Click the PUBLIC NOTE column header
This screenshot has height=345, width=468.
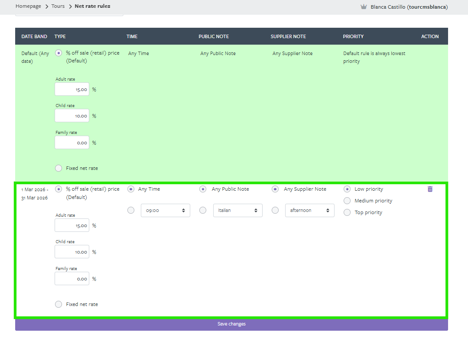pos(214,36)
